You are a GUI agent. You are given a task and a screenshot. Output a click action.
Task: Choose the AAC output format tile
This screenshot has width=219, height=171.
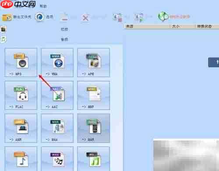57,95
